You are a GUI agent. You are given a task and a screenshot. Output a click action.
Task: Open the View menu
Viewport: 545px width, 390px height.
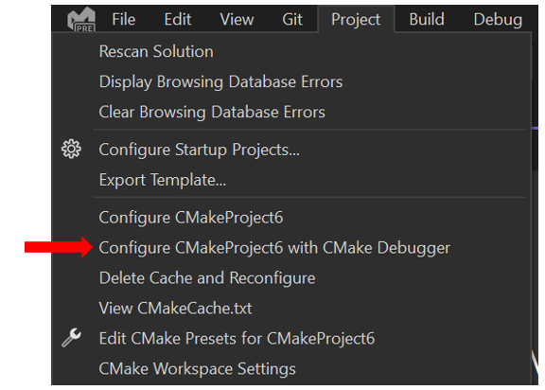click(x=237, y=20)
